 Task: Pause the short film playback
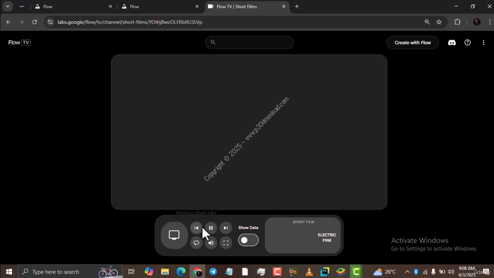click(x=211, y=228)
